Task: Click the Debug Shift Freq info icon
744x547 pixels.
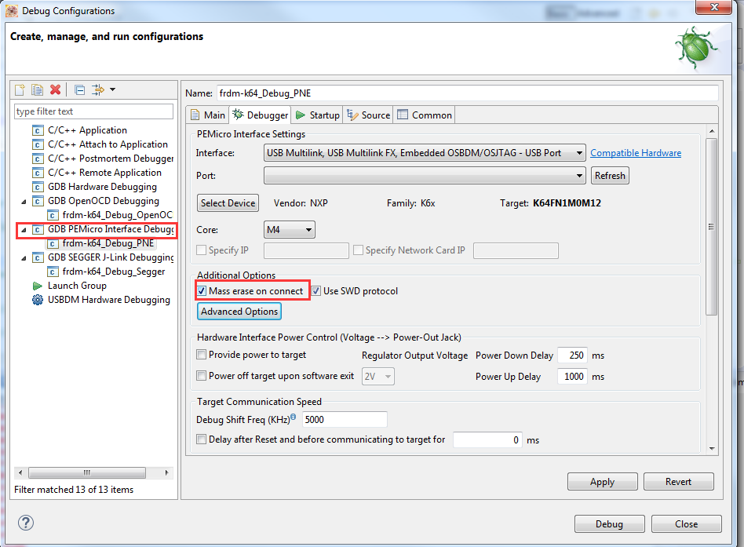Action: [294, 417]
